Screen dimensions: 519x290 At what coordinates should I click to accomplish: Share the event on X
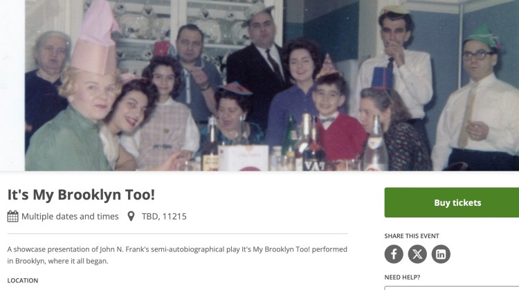tap(417, 254)
